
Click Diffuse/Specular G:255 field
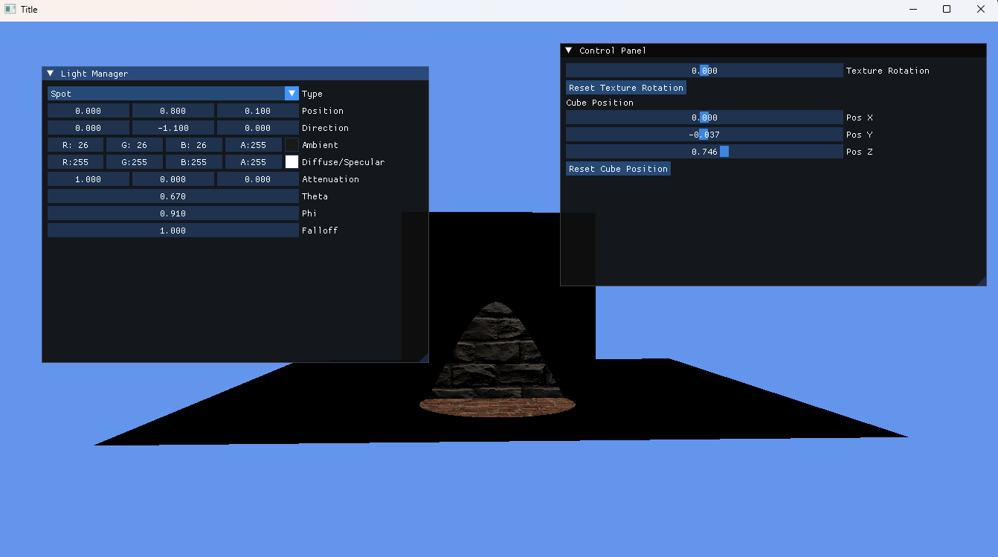(x=135, y=162)
